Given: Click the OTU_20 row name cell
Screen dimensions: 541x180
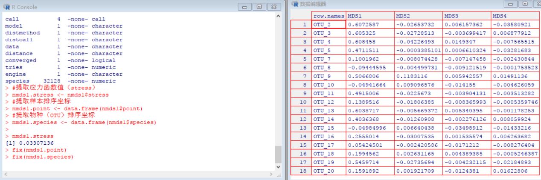Looking at the screenshot, I should pyautogui.click(x=328, y=171).
